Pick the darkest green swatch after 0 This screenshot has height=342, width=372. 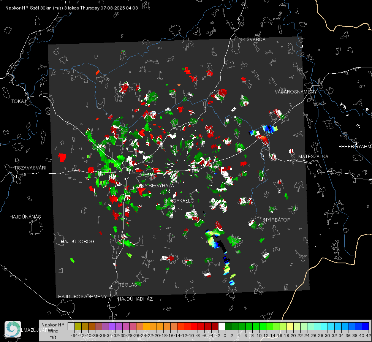coord(228,326)
